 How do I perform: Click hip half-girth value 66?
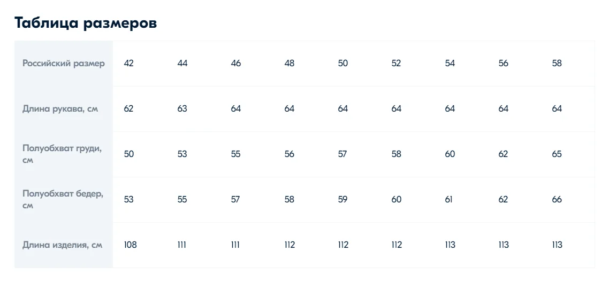(557, 199)
